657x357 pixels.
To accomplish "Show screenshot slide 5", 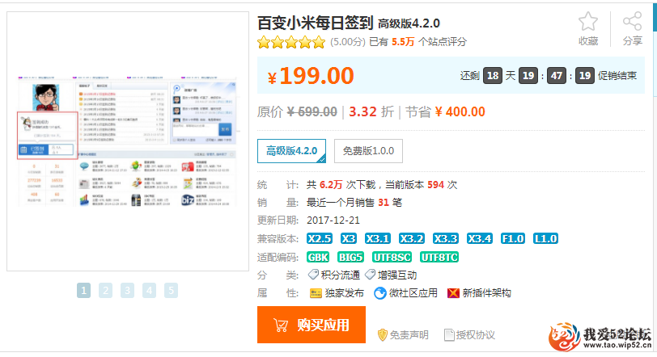I will [171, 290].
